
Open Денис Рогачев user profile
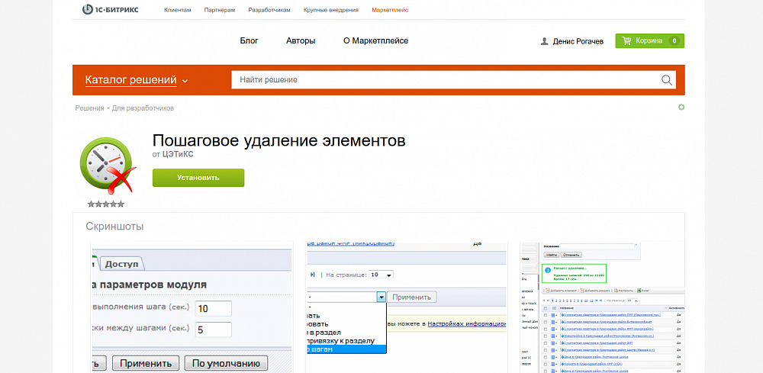pyautogui.click(x=578, y=42)
